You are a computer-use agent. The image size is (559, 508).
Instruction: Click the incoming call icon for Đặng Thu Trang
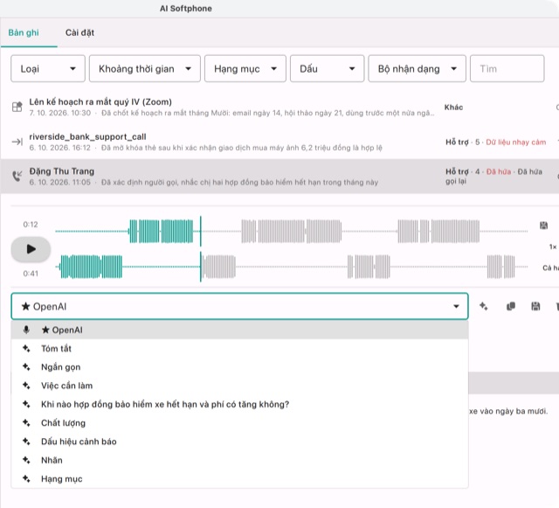pyautogui.click(x=17, y=176)
